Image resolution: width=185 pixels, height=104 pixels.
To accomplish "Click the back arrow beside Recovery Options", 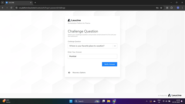I will point(69,73).
